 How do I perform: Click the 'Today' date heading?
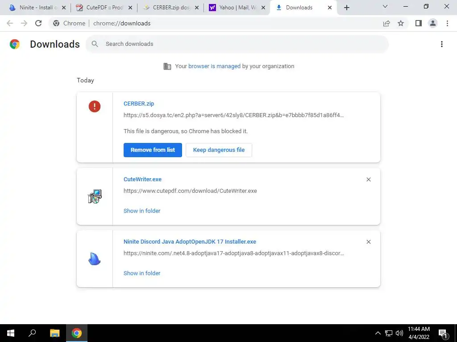point(85,80)
